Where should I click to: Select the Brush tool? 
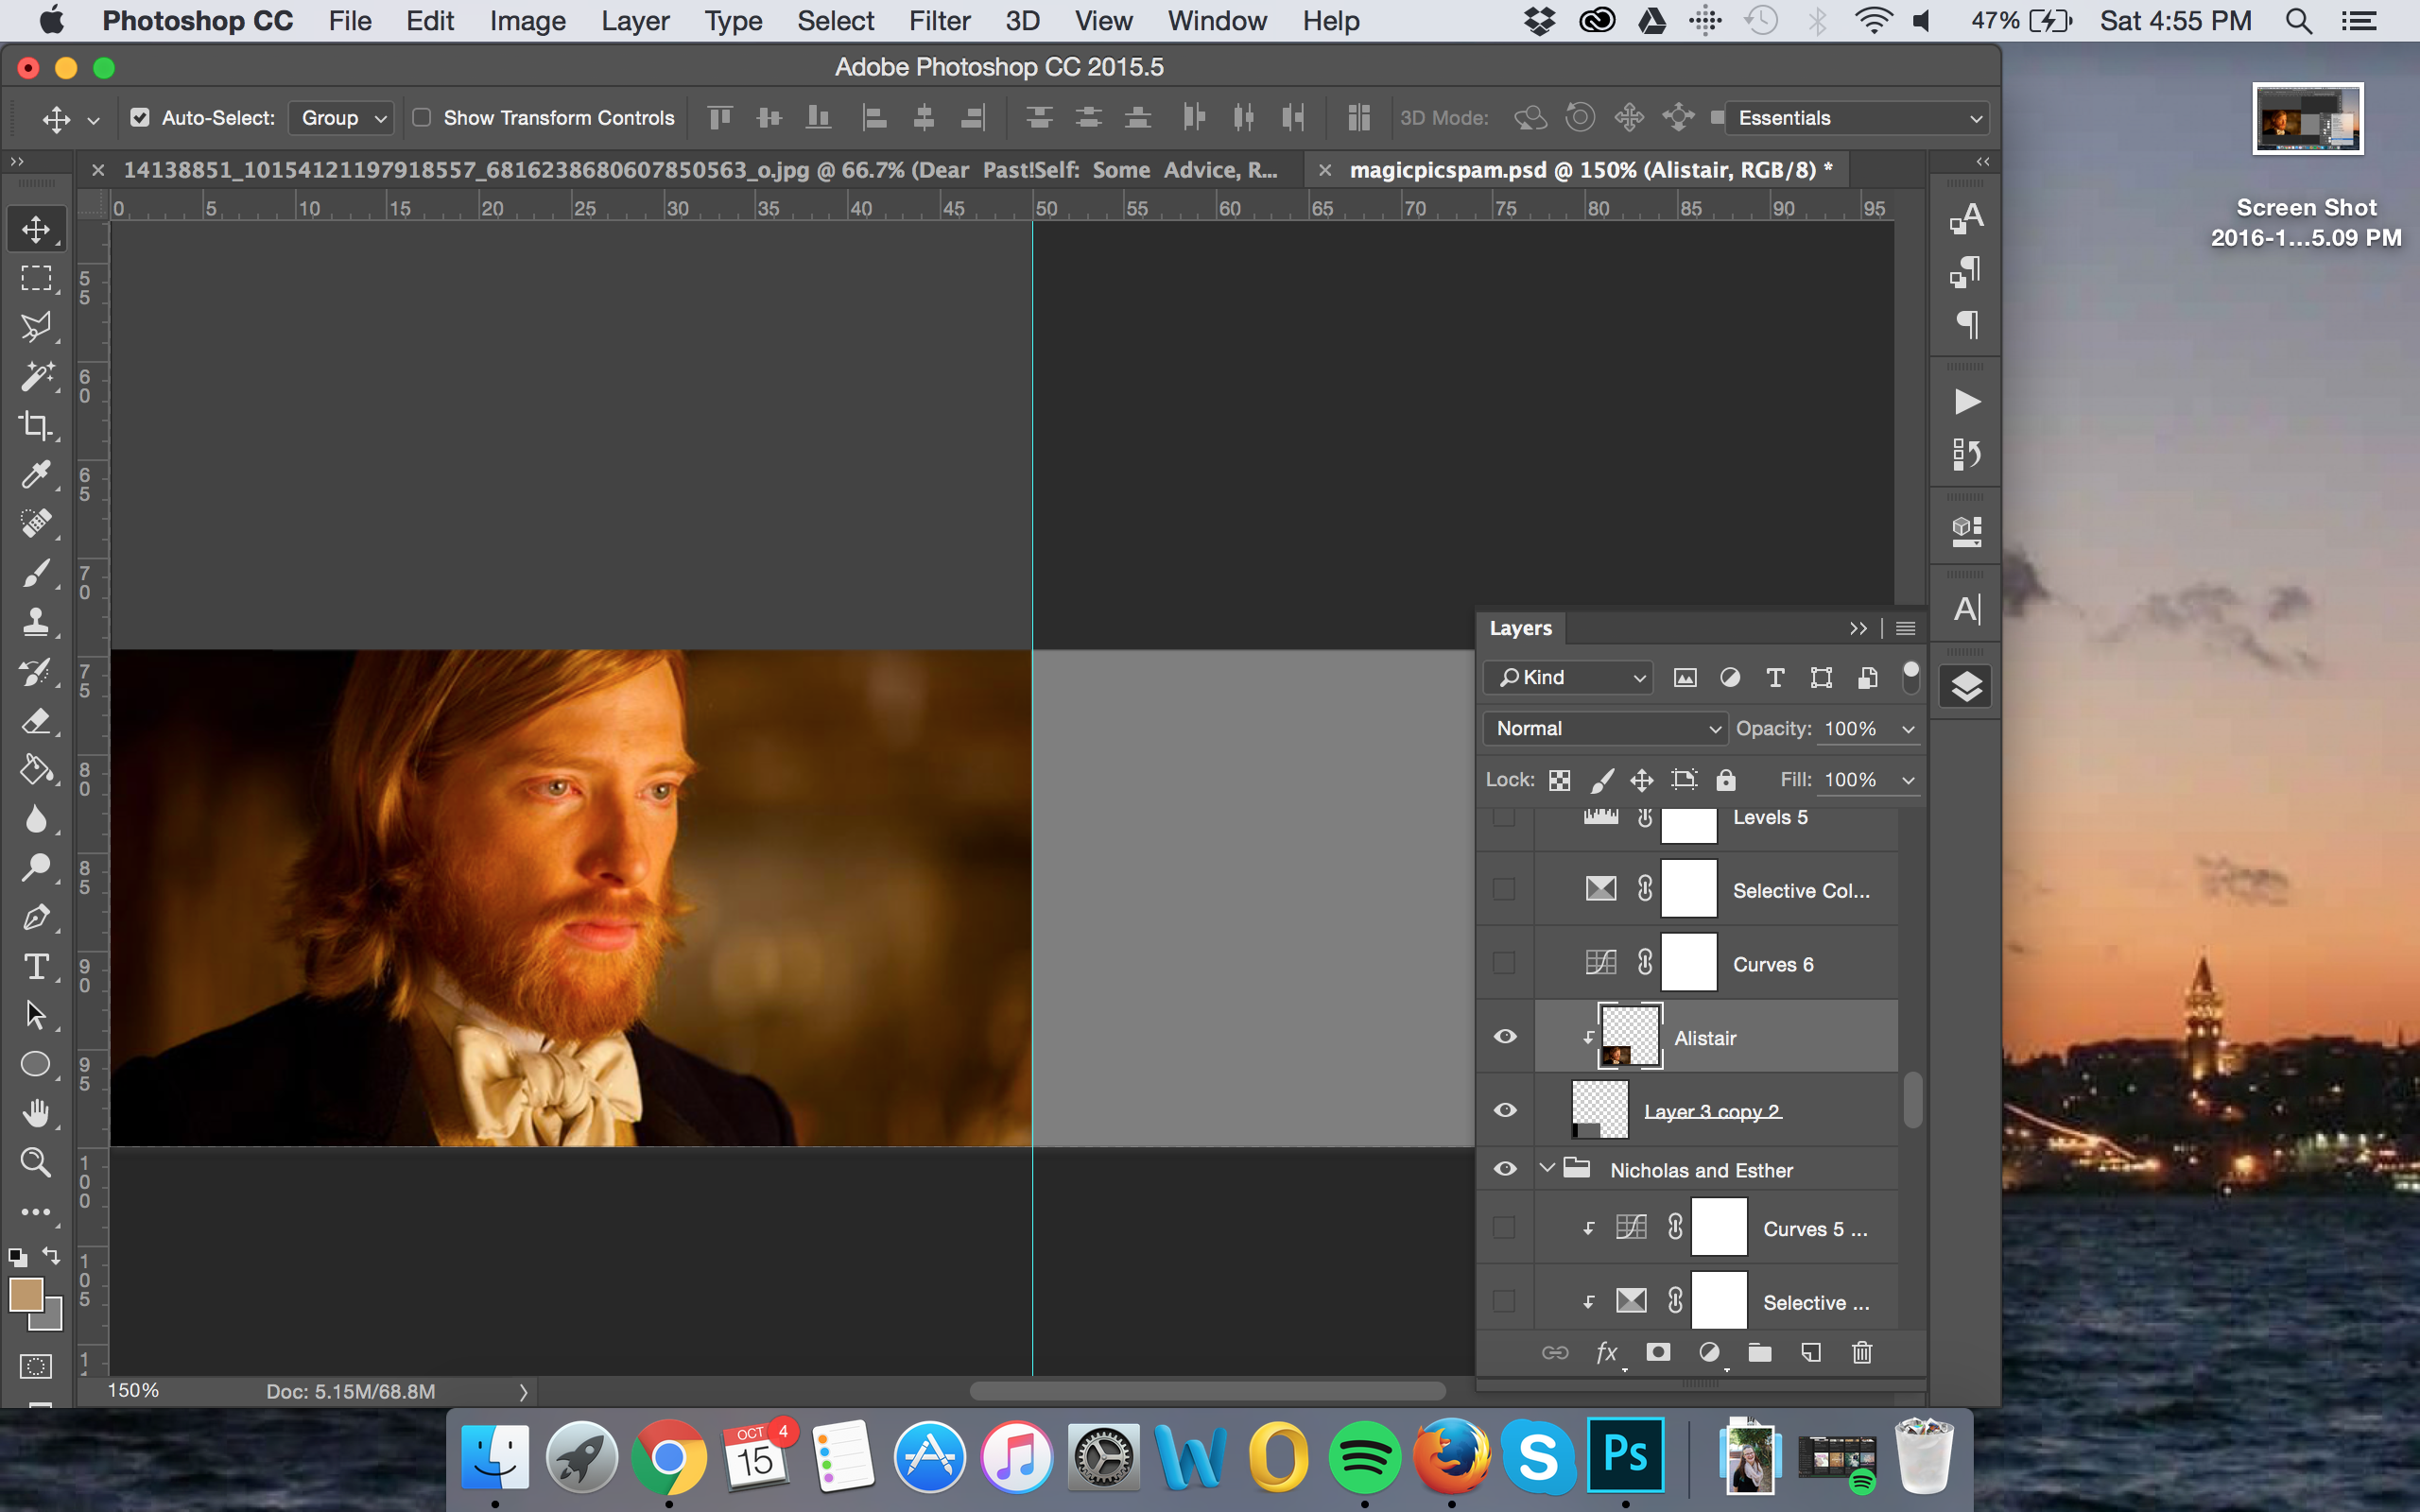click(36, 573)
